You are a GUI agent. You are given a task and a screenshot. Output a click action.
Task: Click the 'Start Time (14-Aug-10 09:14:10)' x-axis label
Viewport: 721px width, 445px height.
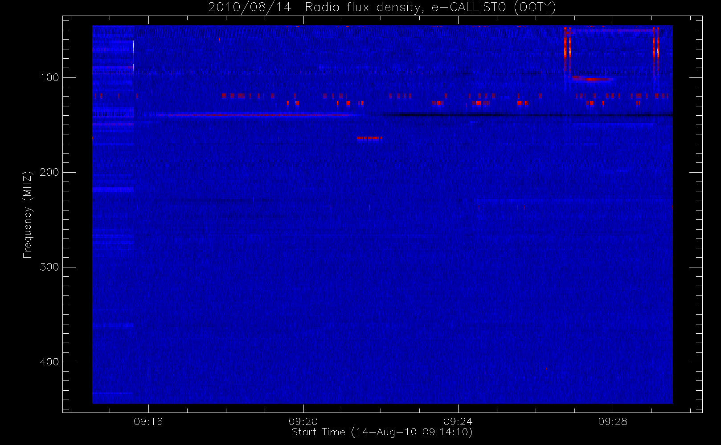tap(382, 432)
